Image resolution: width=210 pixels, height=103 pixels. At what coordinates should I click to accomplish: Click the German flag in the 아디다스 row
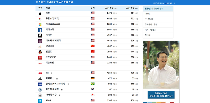coord(93,78)
